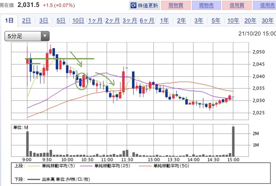Viewport: 276px width, 186px height.
Task: Click the 信用買 button
Action: [x=237, y=5]
